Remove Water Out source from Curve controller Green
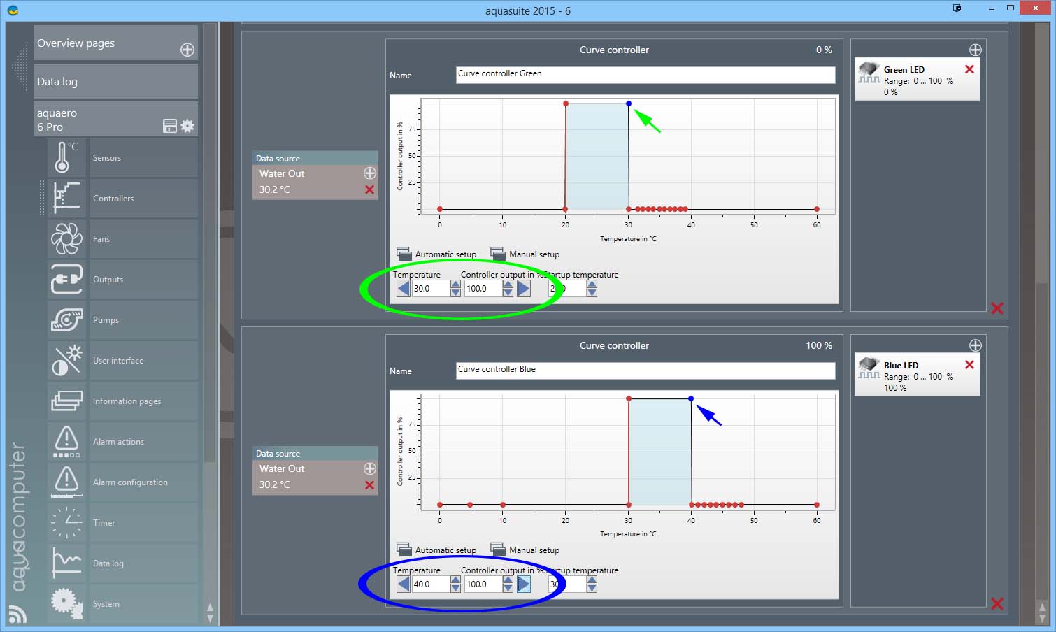 (x=370, y=189)
